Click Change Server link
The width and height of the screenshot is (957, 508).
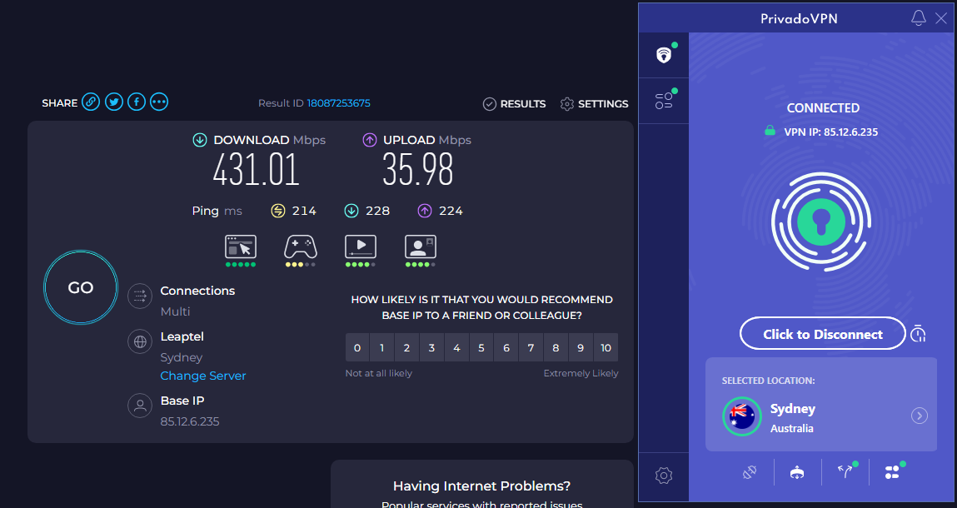click(203, 376)
